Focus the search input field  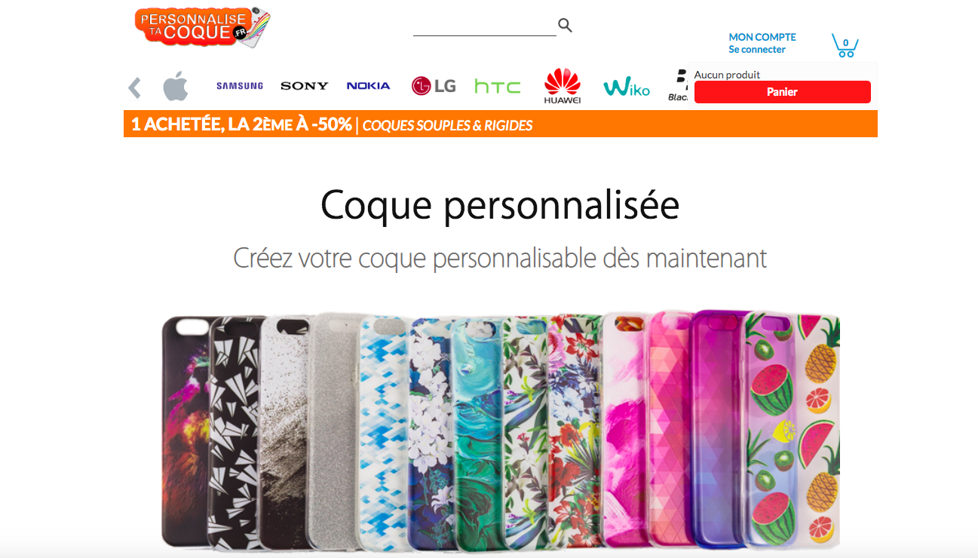pos(484,26)
